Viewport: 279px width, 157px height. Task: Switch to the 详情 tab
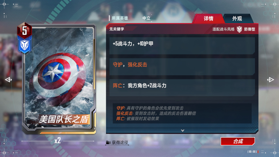[208, 19]
